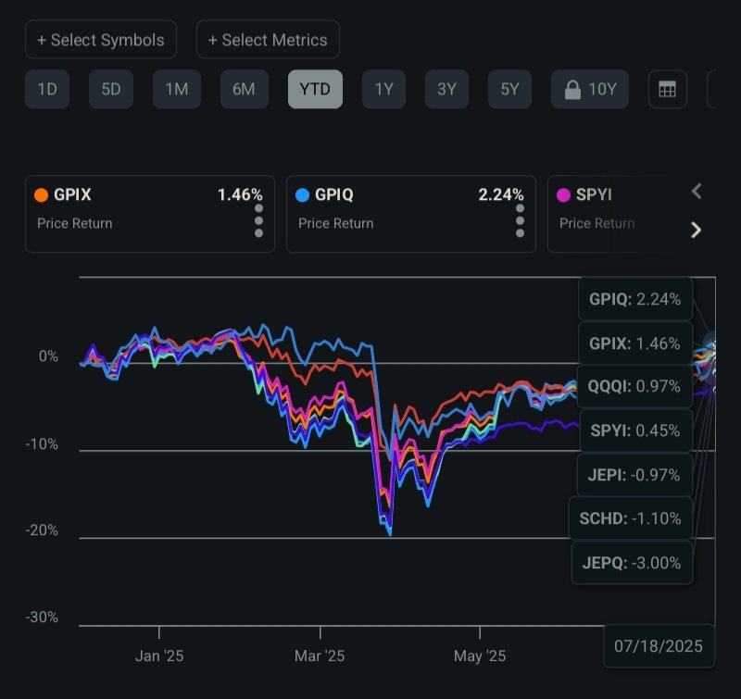Click the magenta SPYI color dot
Image resolution: width=741 pixels, height=699 pixels.
563,195
